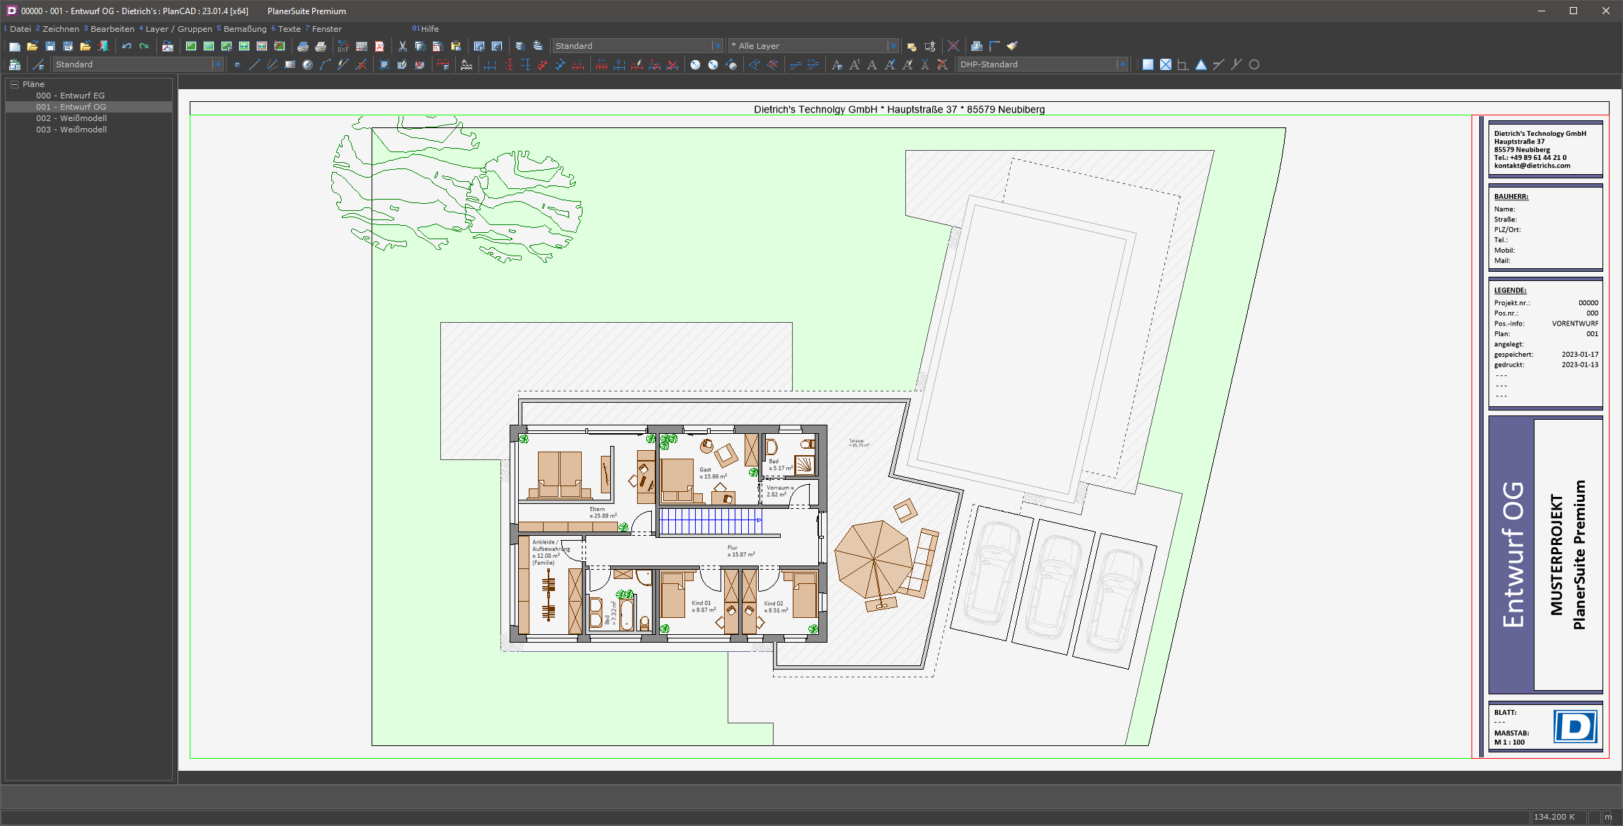Select the hatch area tool
Image resolution: width=1623 pixels, height=826 pixels.
click(x=384, y=65)
